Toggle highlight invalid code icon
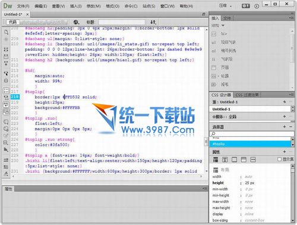This screenshot has height=225, width=297. (x=6, y=98)
